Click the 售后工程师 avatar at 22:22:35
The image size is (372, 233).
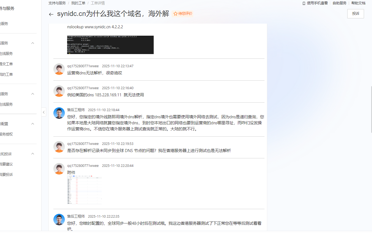[59, 220]
